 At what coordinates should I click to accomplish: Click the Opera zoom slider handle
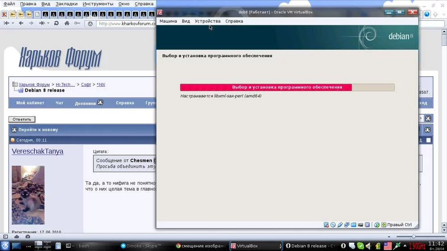413,236
